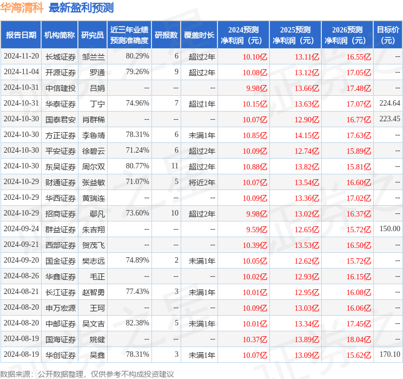Click the target price 223.45
This screenshot has height=379, width=403.
click(390, 119)
